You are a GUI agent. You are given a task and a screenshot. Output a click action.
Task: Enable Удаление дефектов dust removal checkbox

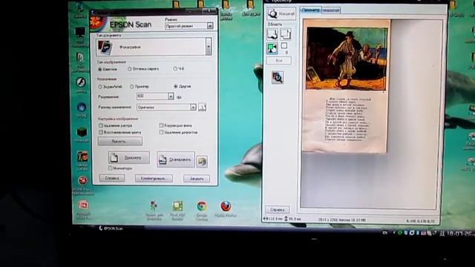coord(161,132)
